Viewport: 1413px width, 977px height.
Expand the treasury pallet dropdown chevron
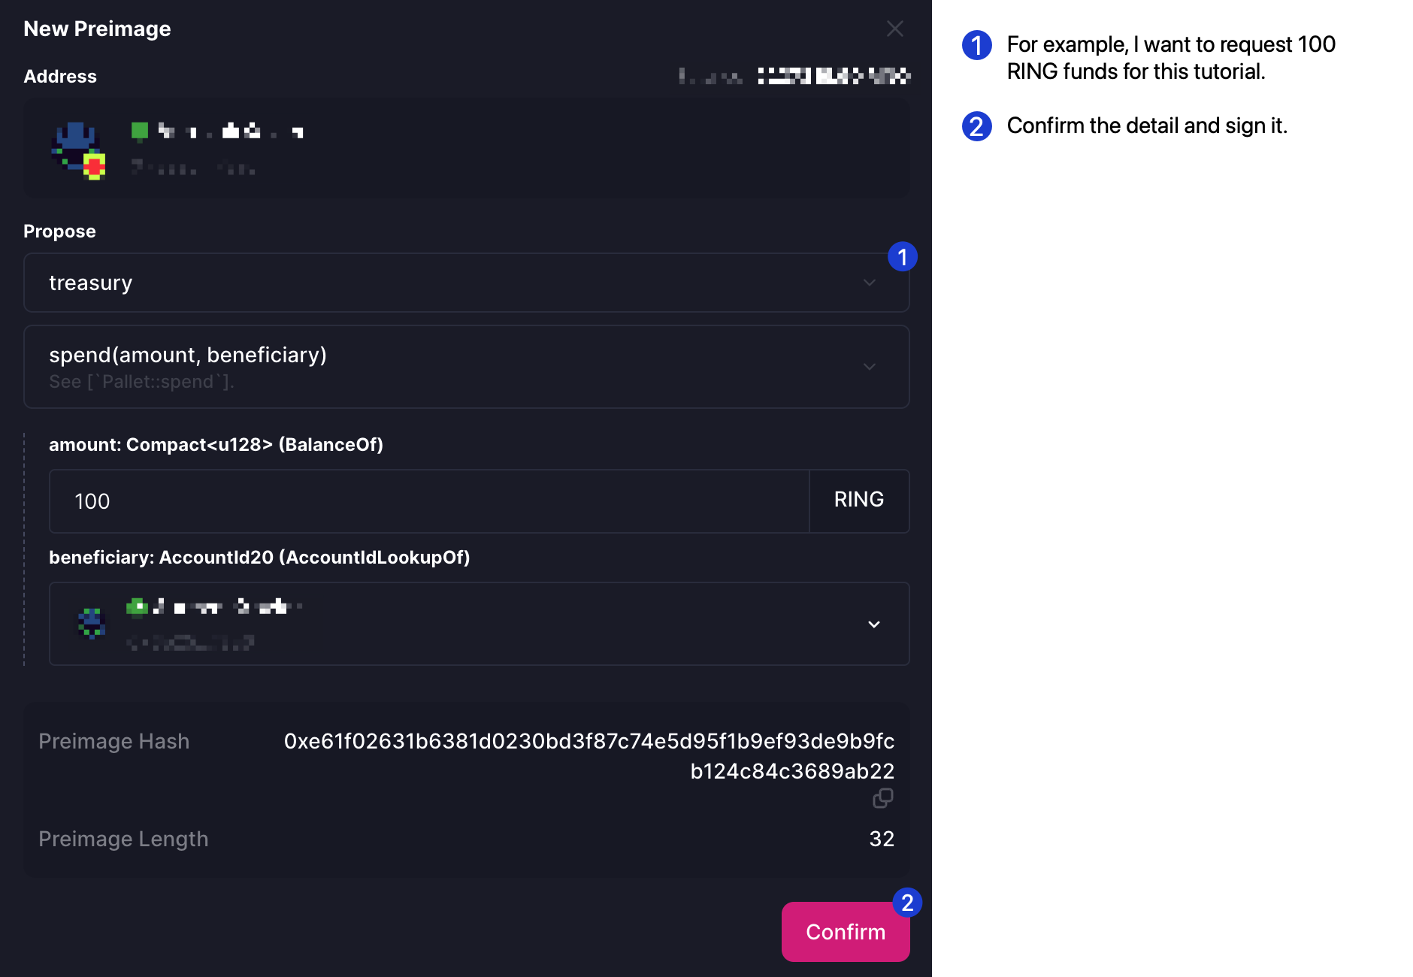[x=870, y=283]
